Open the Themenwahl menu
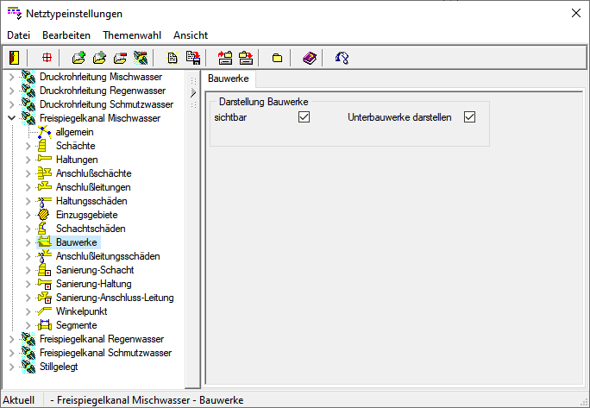This screenshot has height=408, width=590. click(x=131, y=35)
